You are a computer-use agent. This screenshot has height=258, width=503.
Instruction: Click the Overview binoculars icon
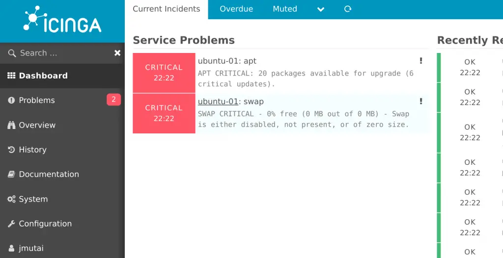(x=11, y=125)
